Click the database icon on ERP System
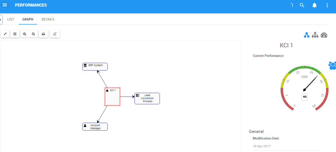The width and height of the screenshot is (336, 152). click(x=85, y=65)
